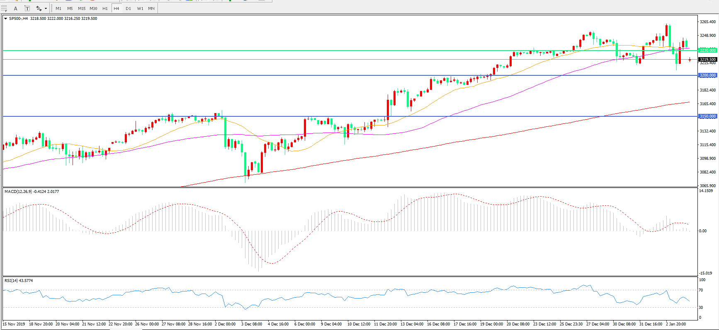Switch chart to M1 timeframe

(58, 8)
